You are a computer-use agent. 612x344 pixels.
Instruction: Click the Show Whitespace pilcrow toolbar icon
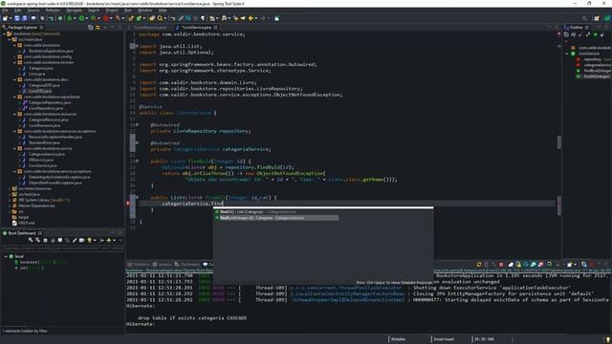pos(203,18)
